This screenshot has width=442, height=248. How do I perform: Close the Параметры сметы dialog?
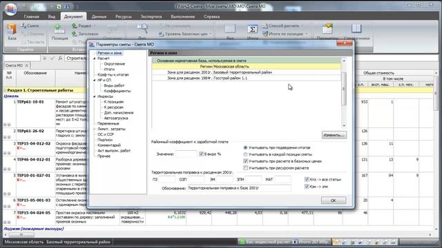click(x=345, y=43)
